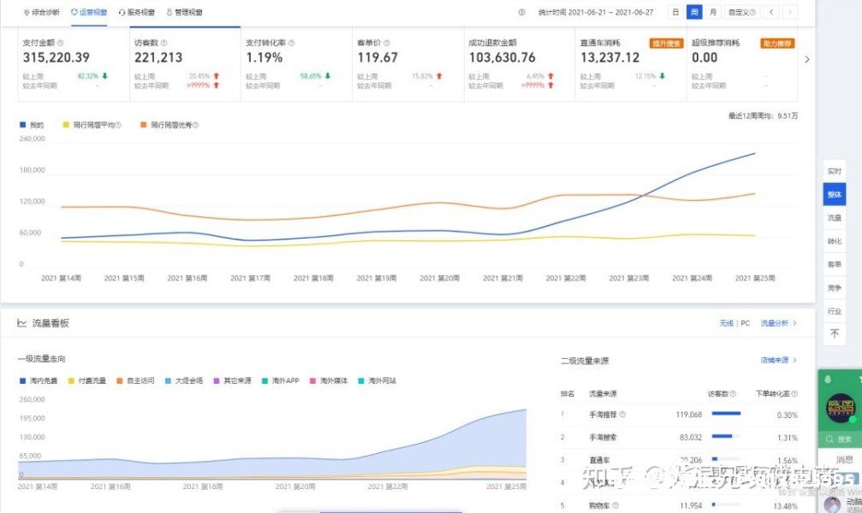
Task: Toggle the 同行同层平均 series legend
Action: click(94, 125)
